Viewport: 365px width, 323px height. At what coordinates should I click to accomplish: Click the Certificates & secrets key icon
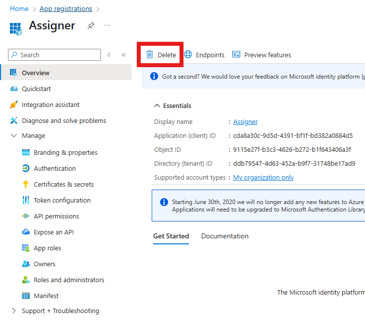pos(25,184)
